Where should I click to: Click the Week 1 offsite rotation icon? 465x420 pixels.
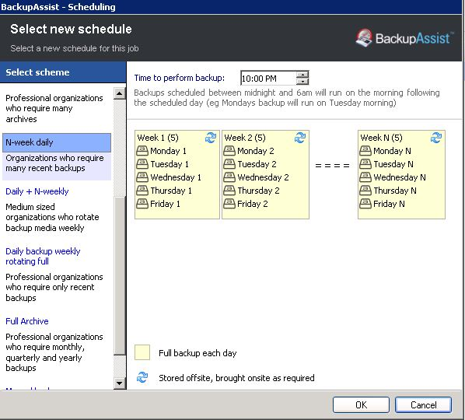(x=211, y=138)
